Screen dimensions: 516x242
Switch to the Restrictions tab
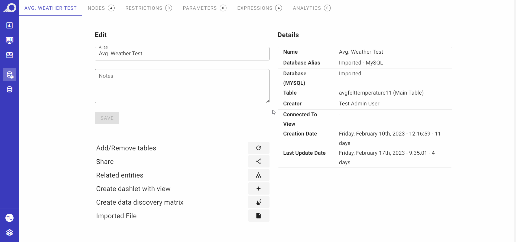148,8
